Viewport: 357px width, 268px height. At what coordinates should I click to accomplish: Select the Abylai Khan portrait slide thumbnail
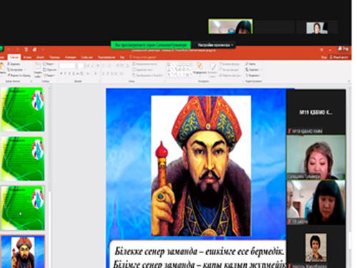click(23, 252)
